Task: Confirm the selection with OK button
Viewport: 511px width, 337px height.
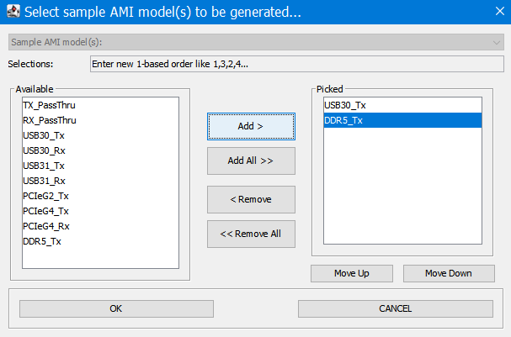Action: click(x=116, y=308)
